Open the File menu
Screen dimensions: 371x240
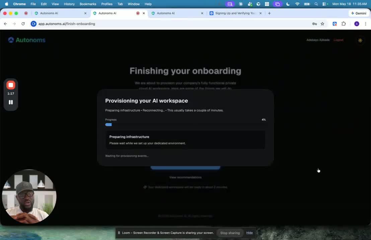coord(33,4)
